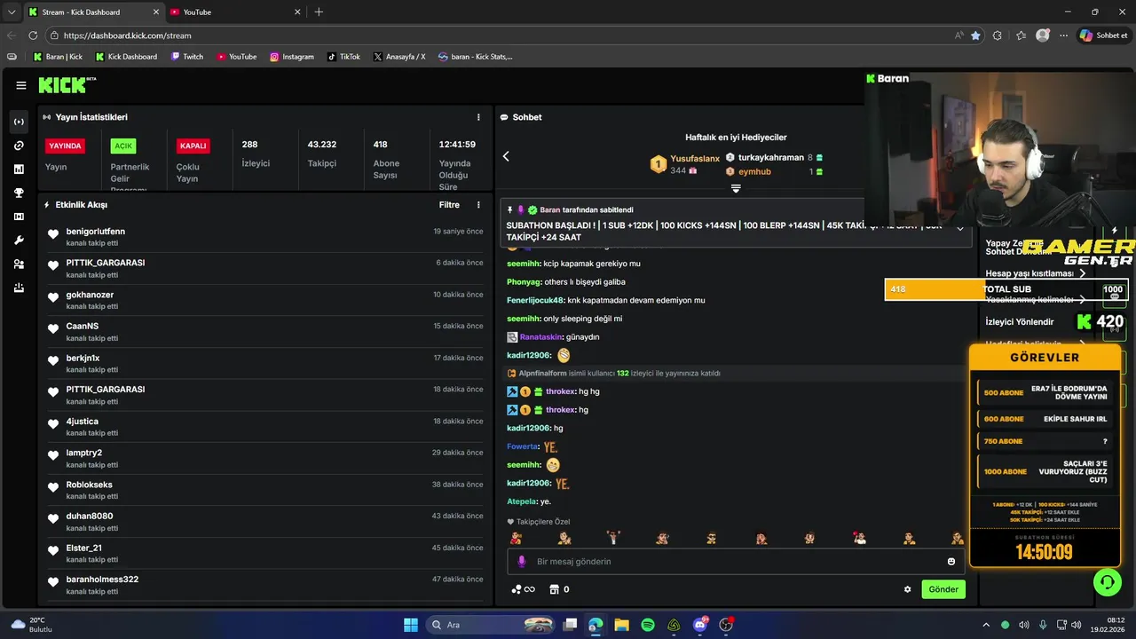
Task: Open the TikTok bookmark
Action: [x=343, y=57]
